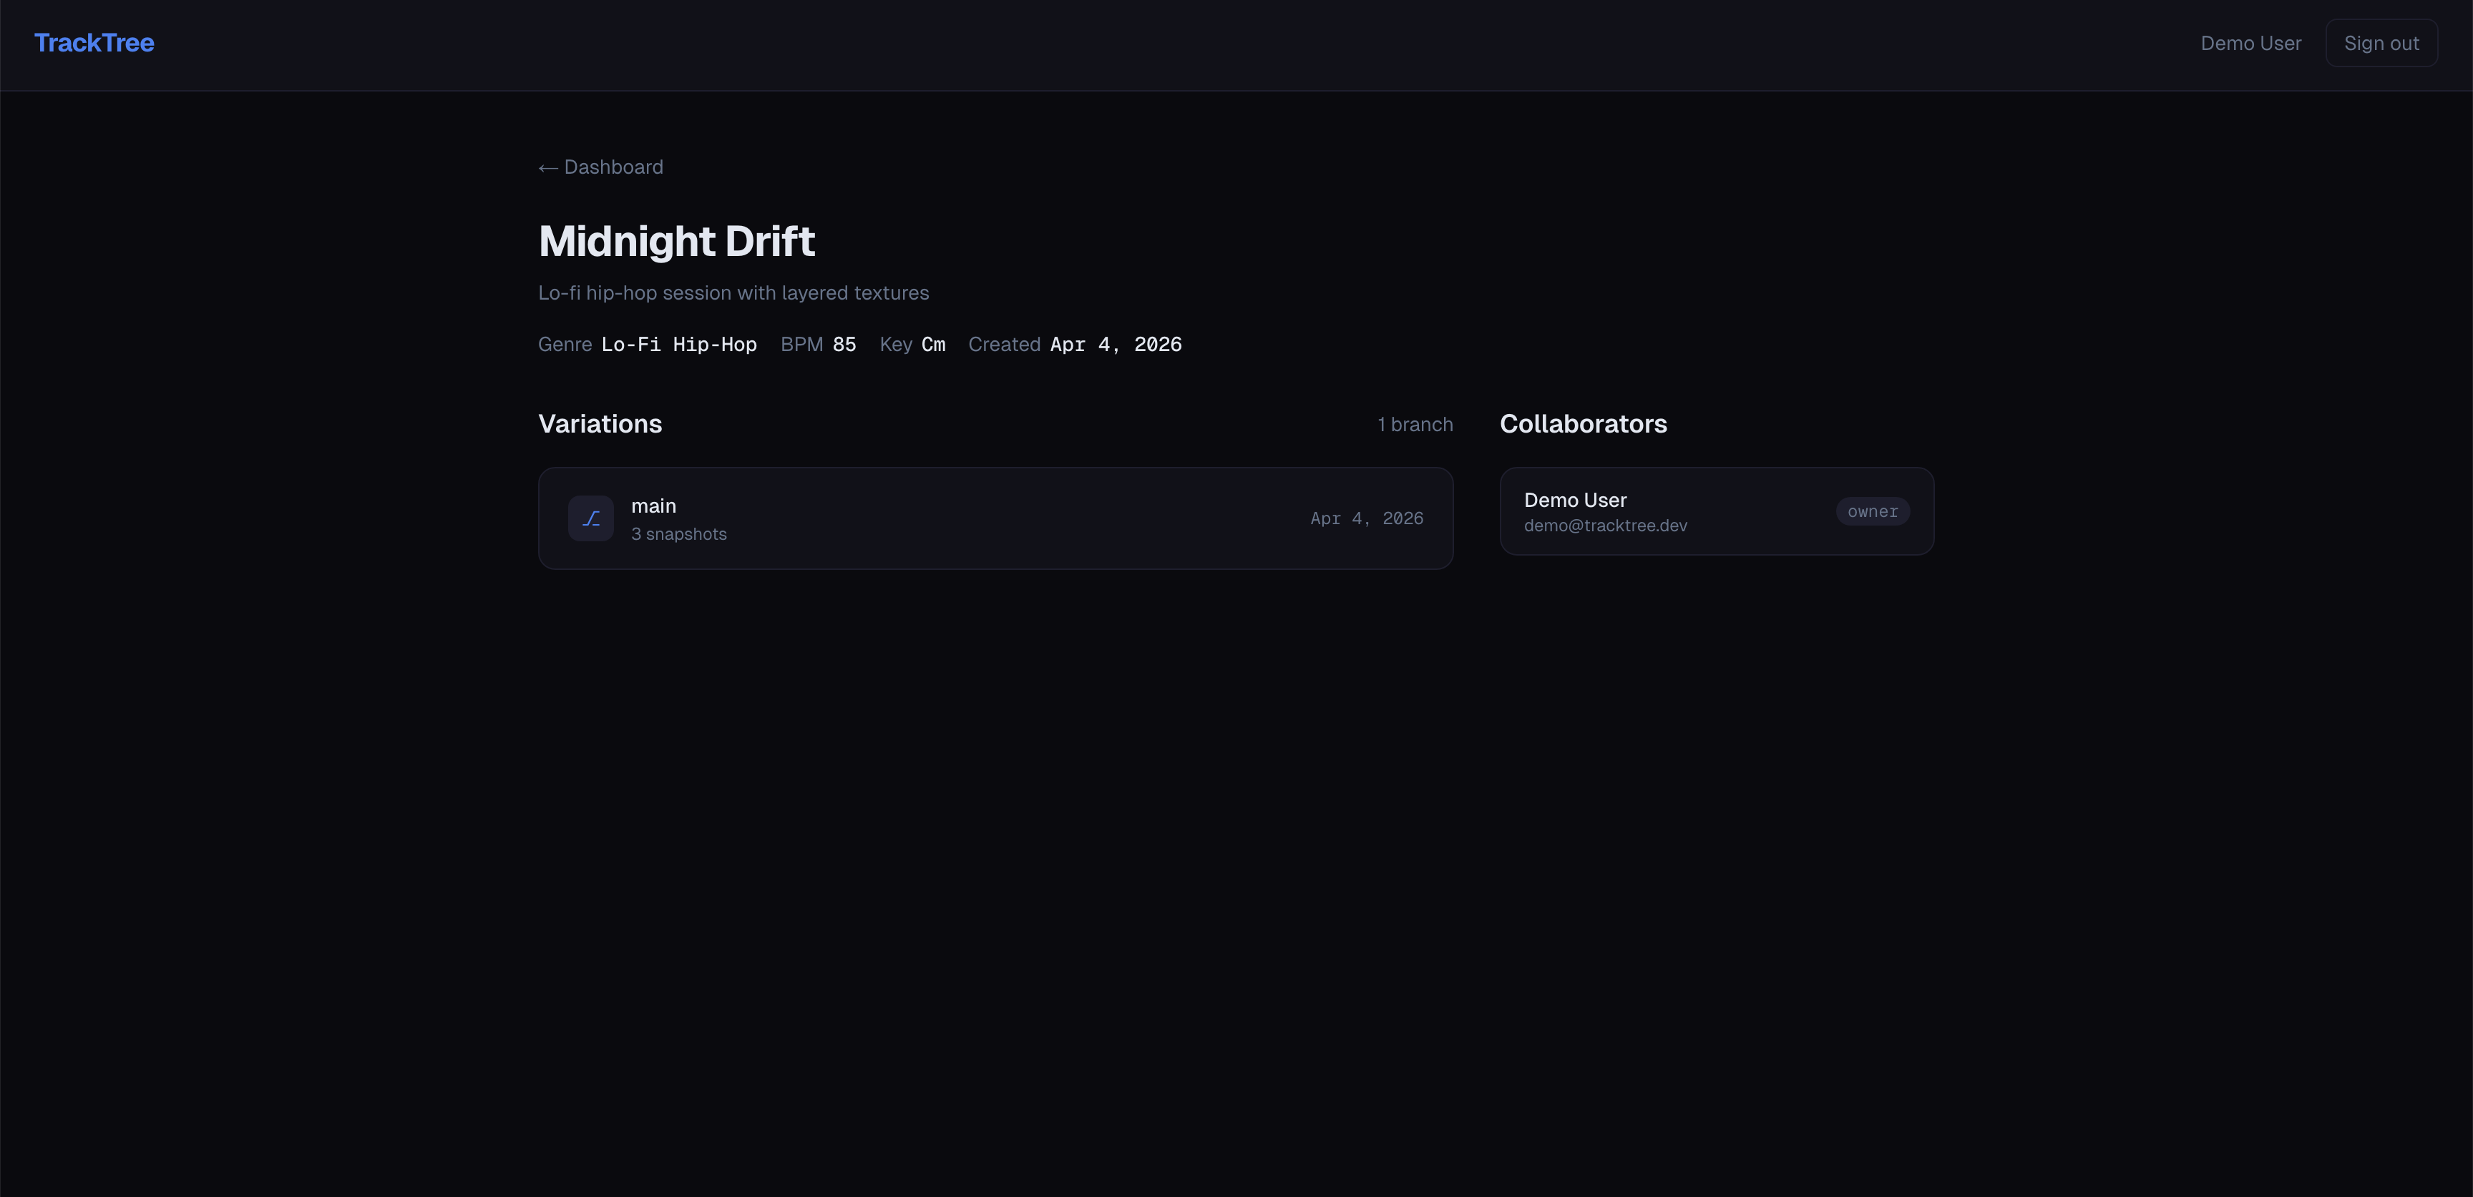Click the demo@tracktree.dev email
Image resolution: width=2473 pixels, height=1197 pixels.
pos(1604,526)
